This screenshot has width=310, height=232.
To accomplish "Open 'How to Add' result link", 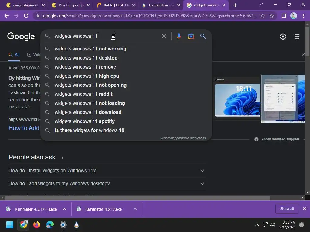I will (24, 128).
